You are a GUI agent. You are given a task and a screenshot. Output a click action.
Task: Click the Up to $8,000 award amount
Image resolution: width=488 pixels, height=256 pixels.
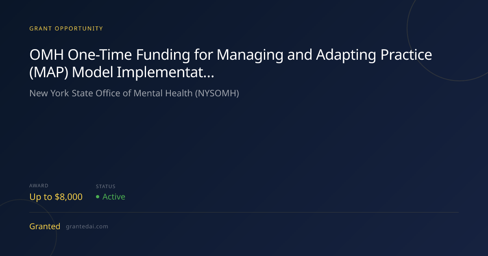(56, 197)
